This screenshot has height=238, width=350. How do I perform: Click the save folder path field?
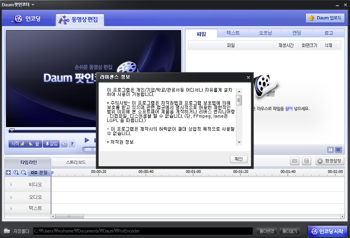pos(143,231)
